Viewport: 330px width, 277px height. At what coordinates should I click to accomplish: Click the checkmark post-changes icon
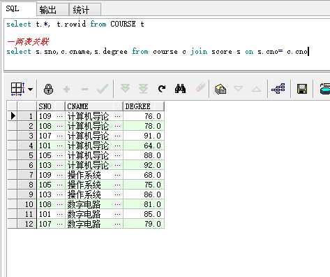103,89
